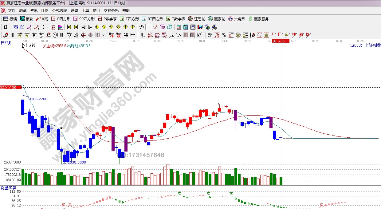381x209 pixels.
Task: Click the 能量买卖 indicator label
Action: pos(8,188)
